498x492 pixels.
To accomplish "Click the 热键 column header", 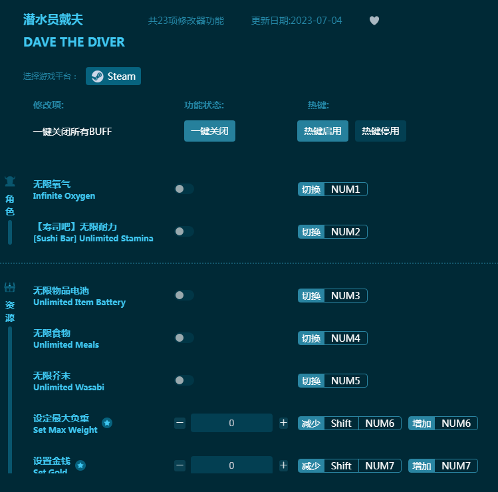I will tap(318, 105).
